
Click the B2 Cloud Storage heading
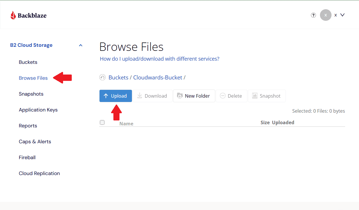coord(31,45)
